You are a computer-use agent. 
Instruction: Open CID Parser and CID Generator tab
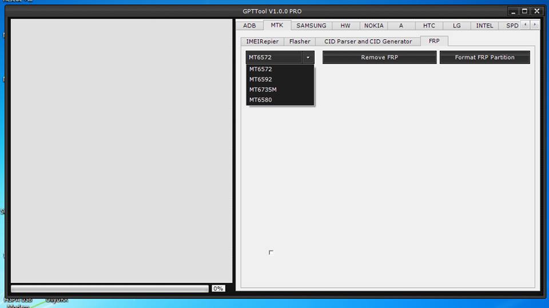(x=368, y=41)
